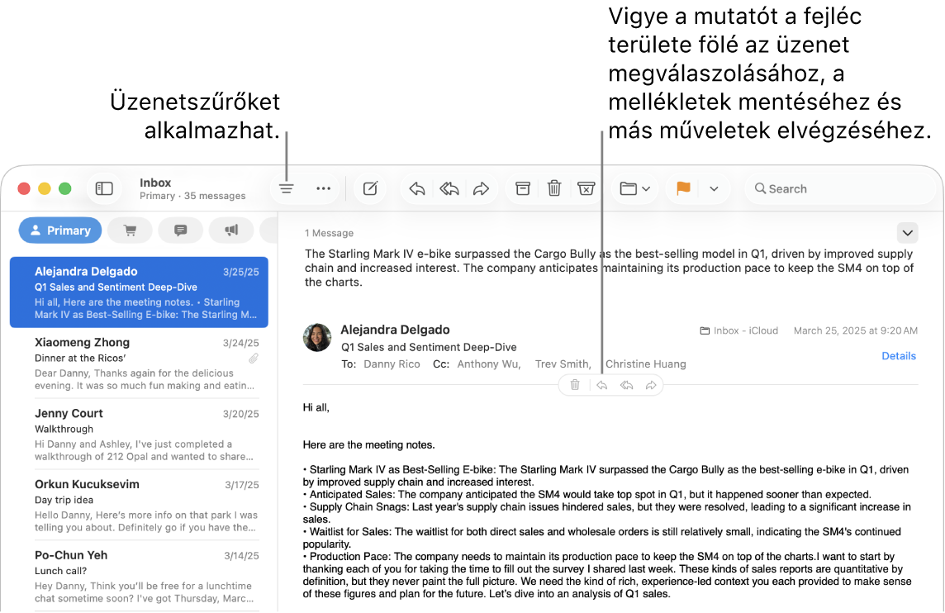Archive the selected email

click(x=522, y=188)
